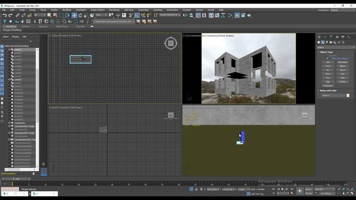Click the Circle shape button
Viewport: 356px width, 200px height.
point(328,66)
